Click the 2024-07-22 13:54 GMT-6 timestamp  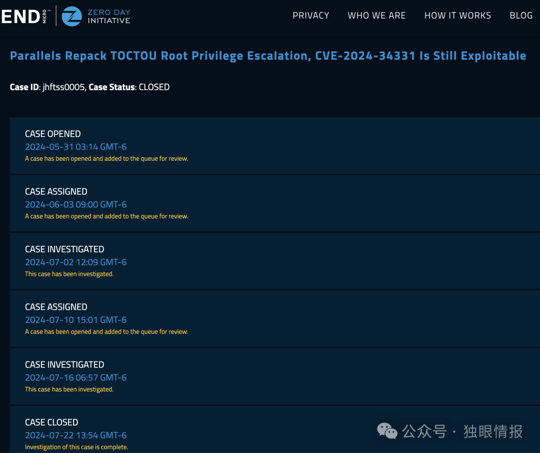(76, 435)
